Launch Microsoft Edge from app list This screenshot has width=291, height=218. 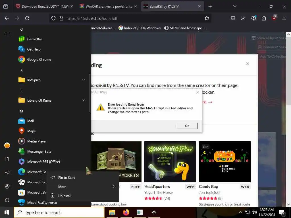(32, 172)
